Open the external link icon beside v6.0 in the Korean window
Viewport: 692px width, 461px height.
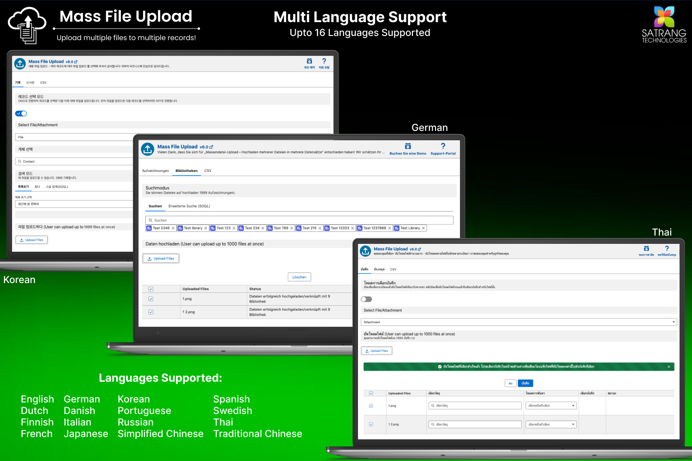click(x=76, y=62)
